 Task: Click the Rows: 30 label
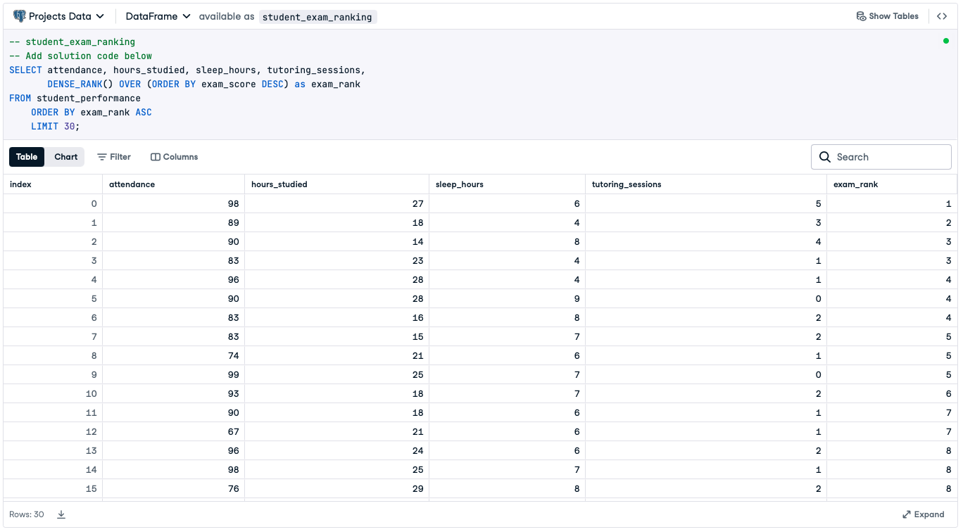[x=27, y=514]
